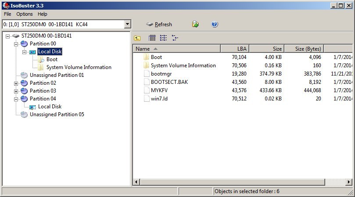355x197 pixels.
Task: Select the Boot folder icon in tree
Action: coord(41,59)
